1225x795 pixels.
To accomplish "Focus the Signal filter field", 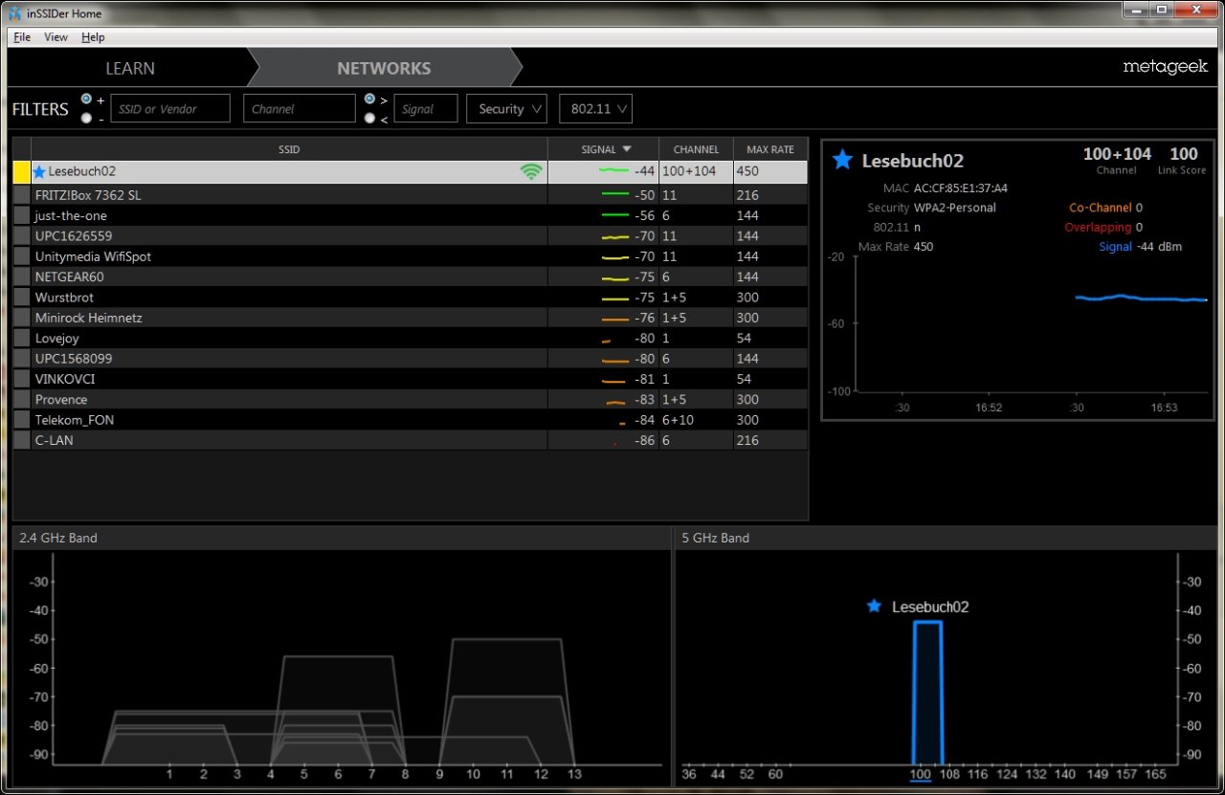I will 426,109.
